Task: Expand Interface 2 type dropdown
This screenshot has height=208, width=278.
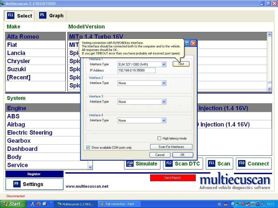Action: tap(164, 83)
